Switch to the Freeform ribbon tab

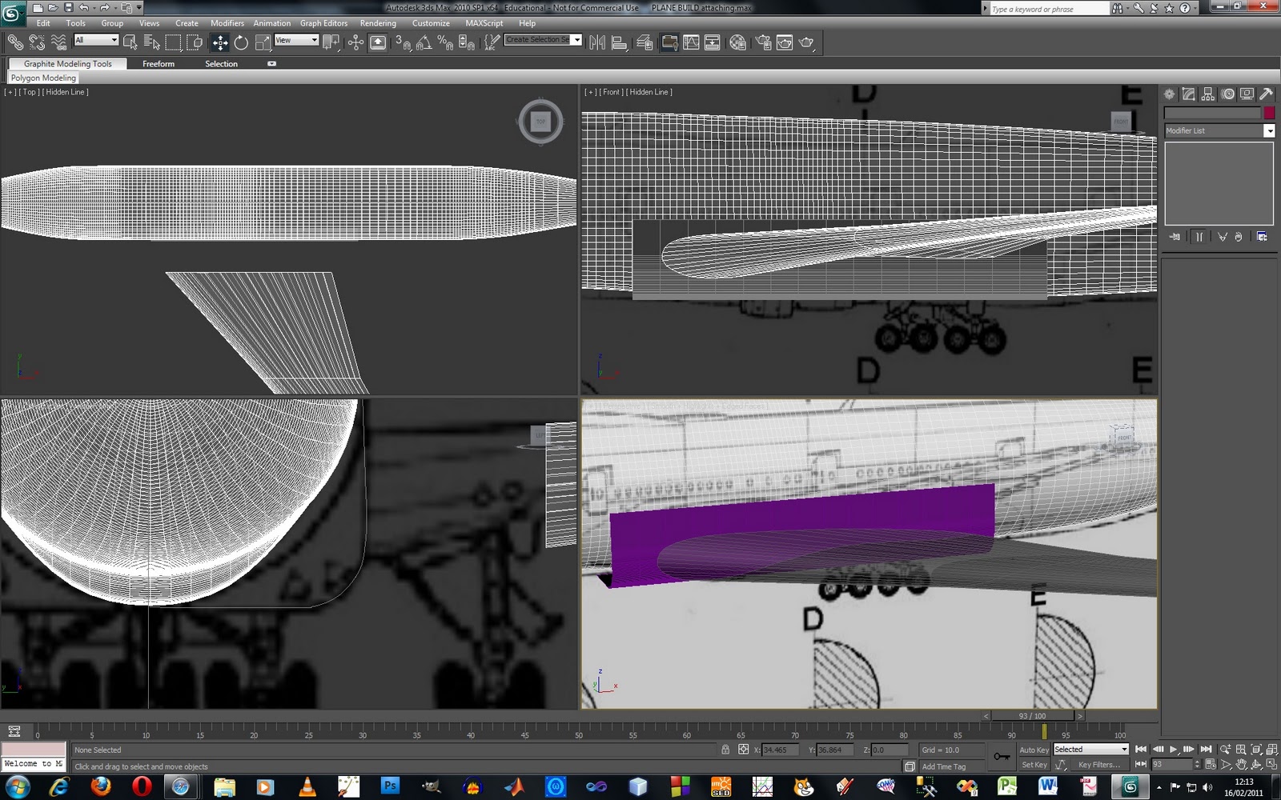pyautogui.click(x=159, y=63)
